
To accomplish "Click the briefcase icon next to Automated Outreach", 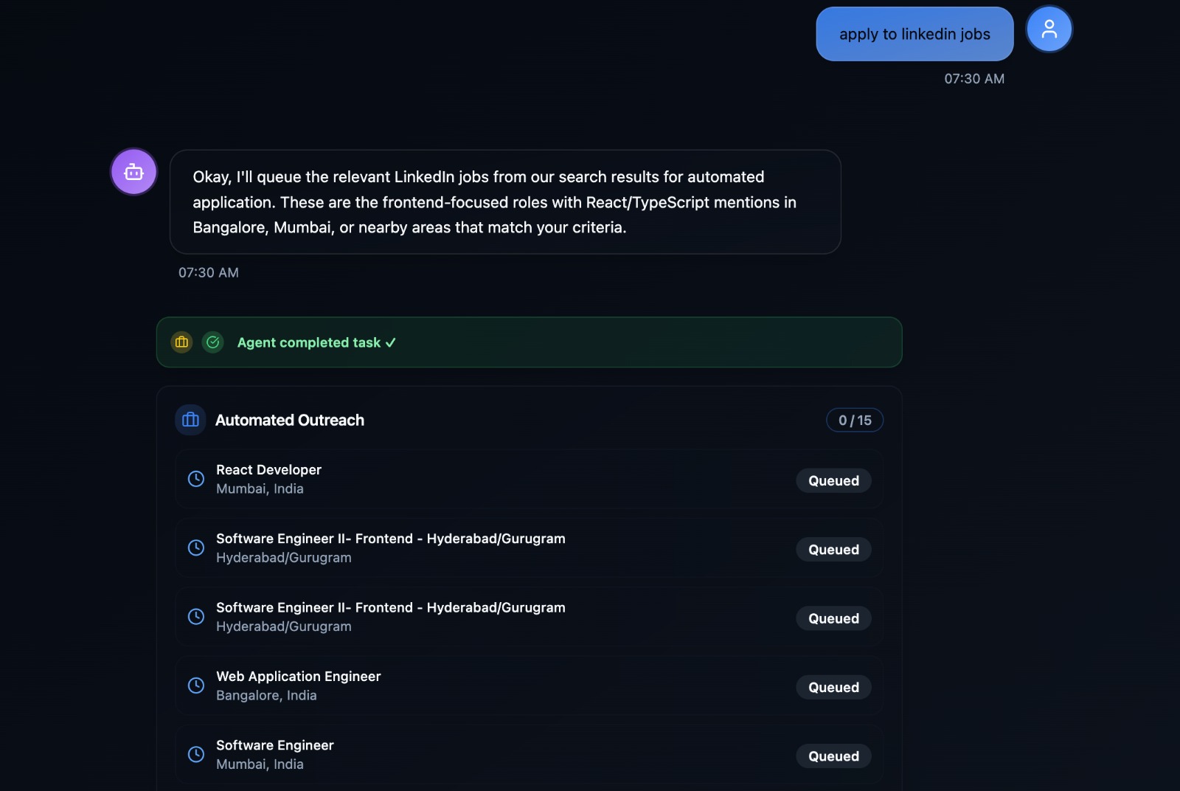I will point(190,420).
